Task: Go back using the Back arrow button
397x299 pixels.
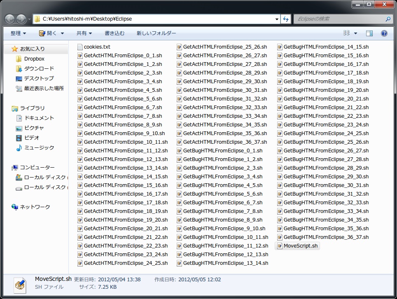Action: click(9, 19)
